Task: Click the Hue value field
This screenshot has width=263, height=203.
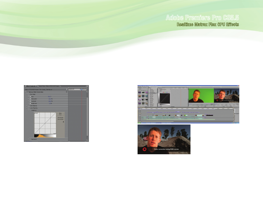Action: click(x=49, y=97)
